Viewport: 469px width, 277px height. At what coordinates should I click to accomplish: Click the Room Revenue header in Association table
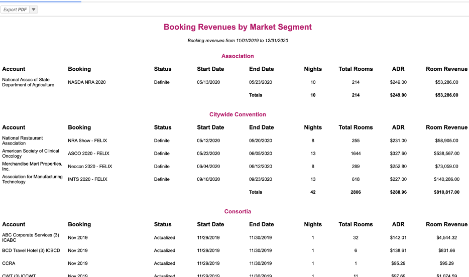[x=446, y=69]
